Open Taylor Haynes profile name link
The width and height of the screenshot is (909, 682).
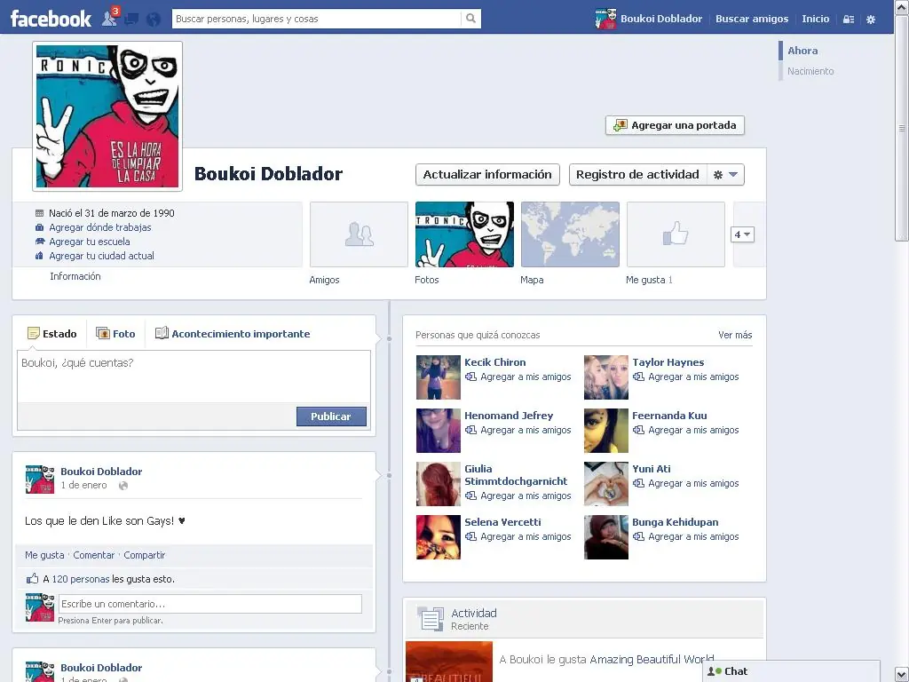point(668,362)
